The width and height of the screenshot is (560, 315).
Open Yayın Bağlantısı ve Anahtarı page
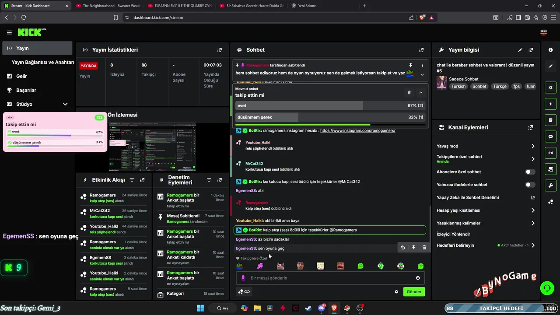pos(43,62)
